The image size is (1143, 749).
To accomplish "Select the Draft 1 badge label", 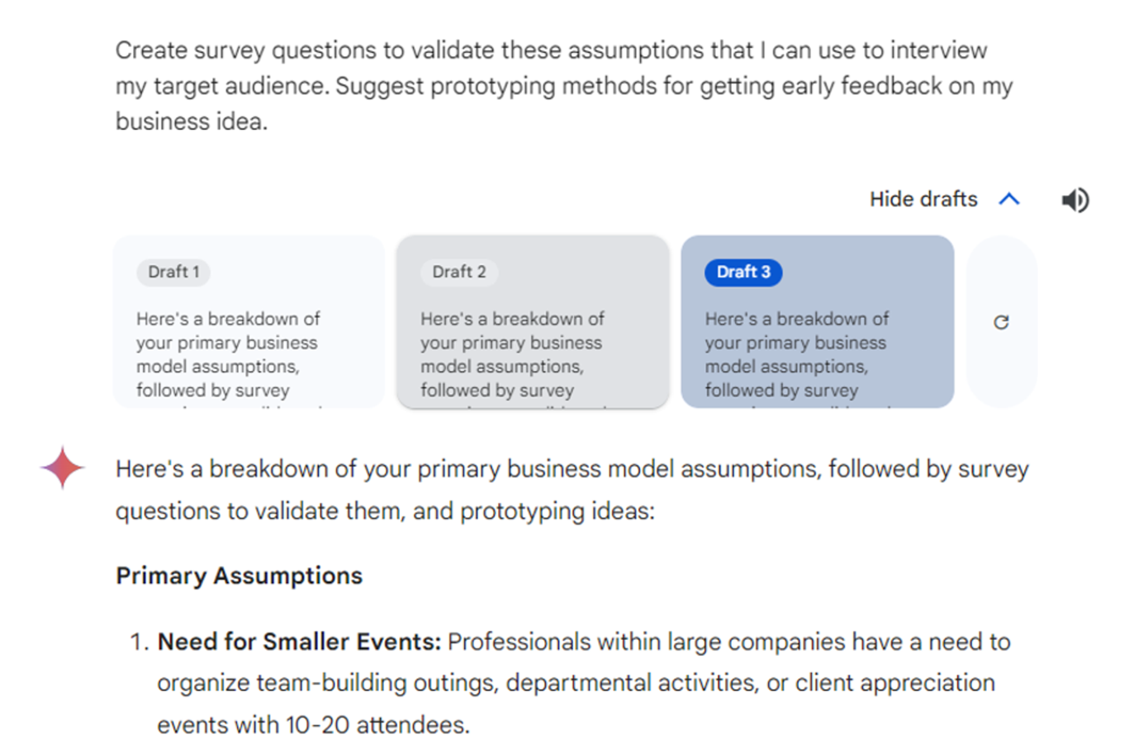I will tap(173, 272).
